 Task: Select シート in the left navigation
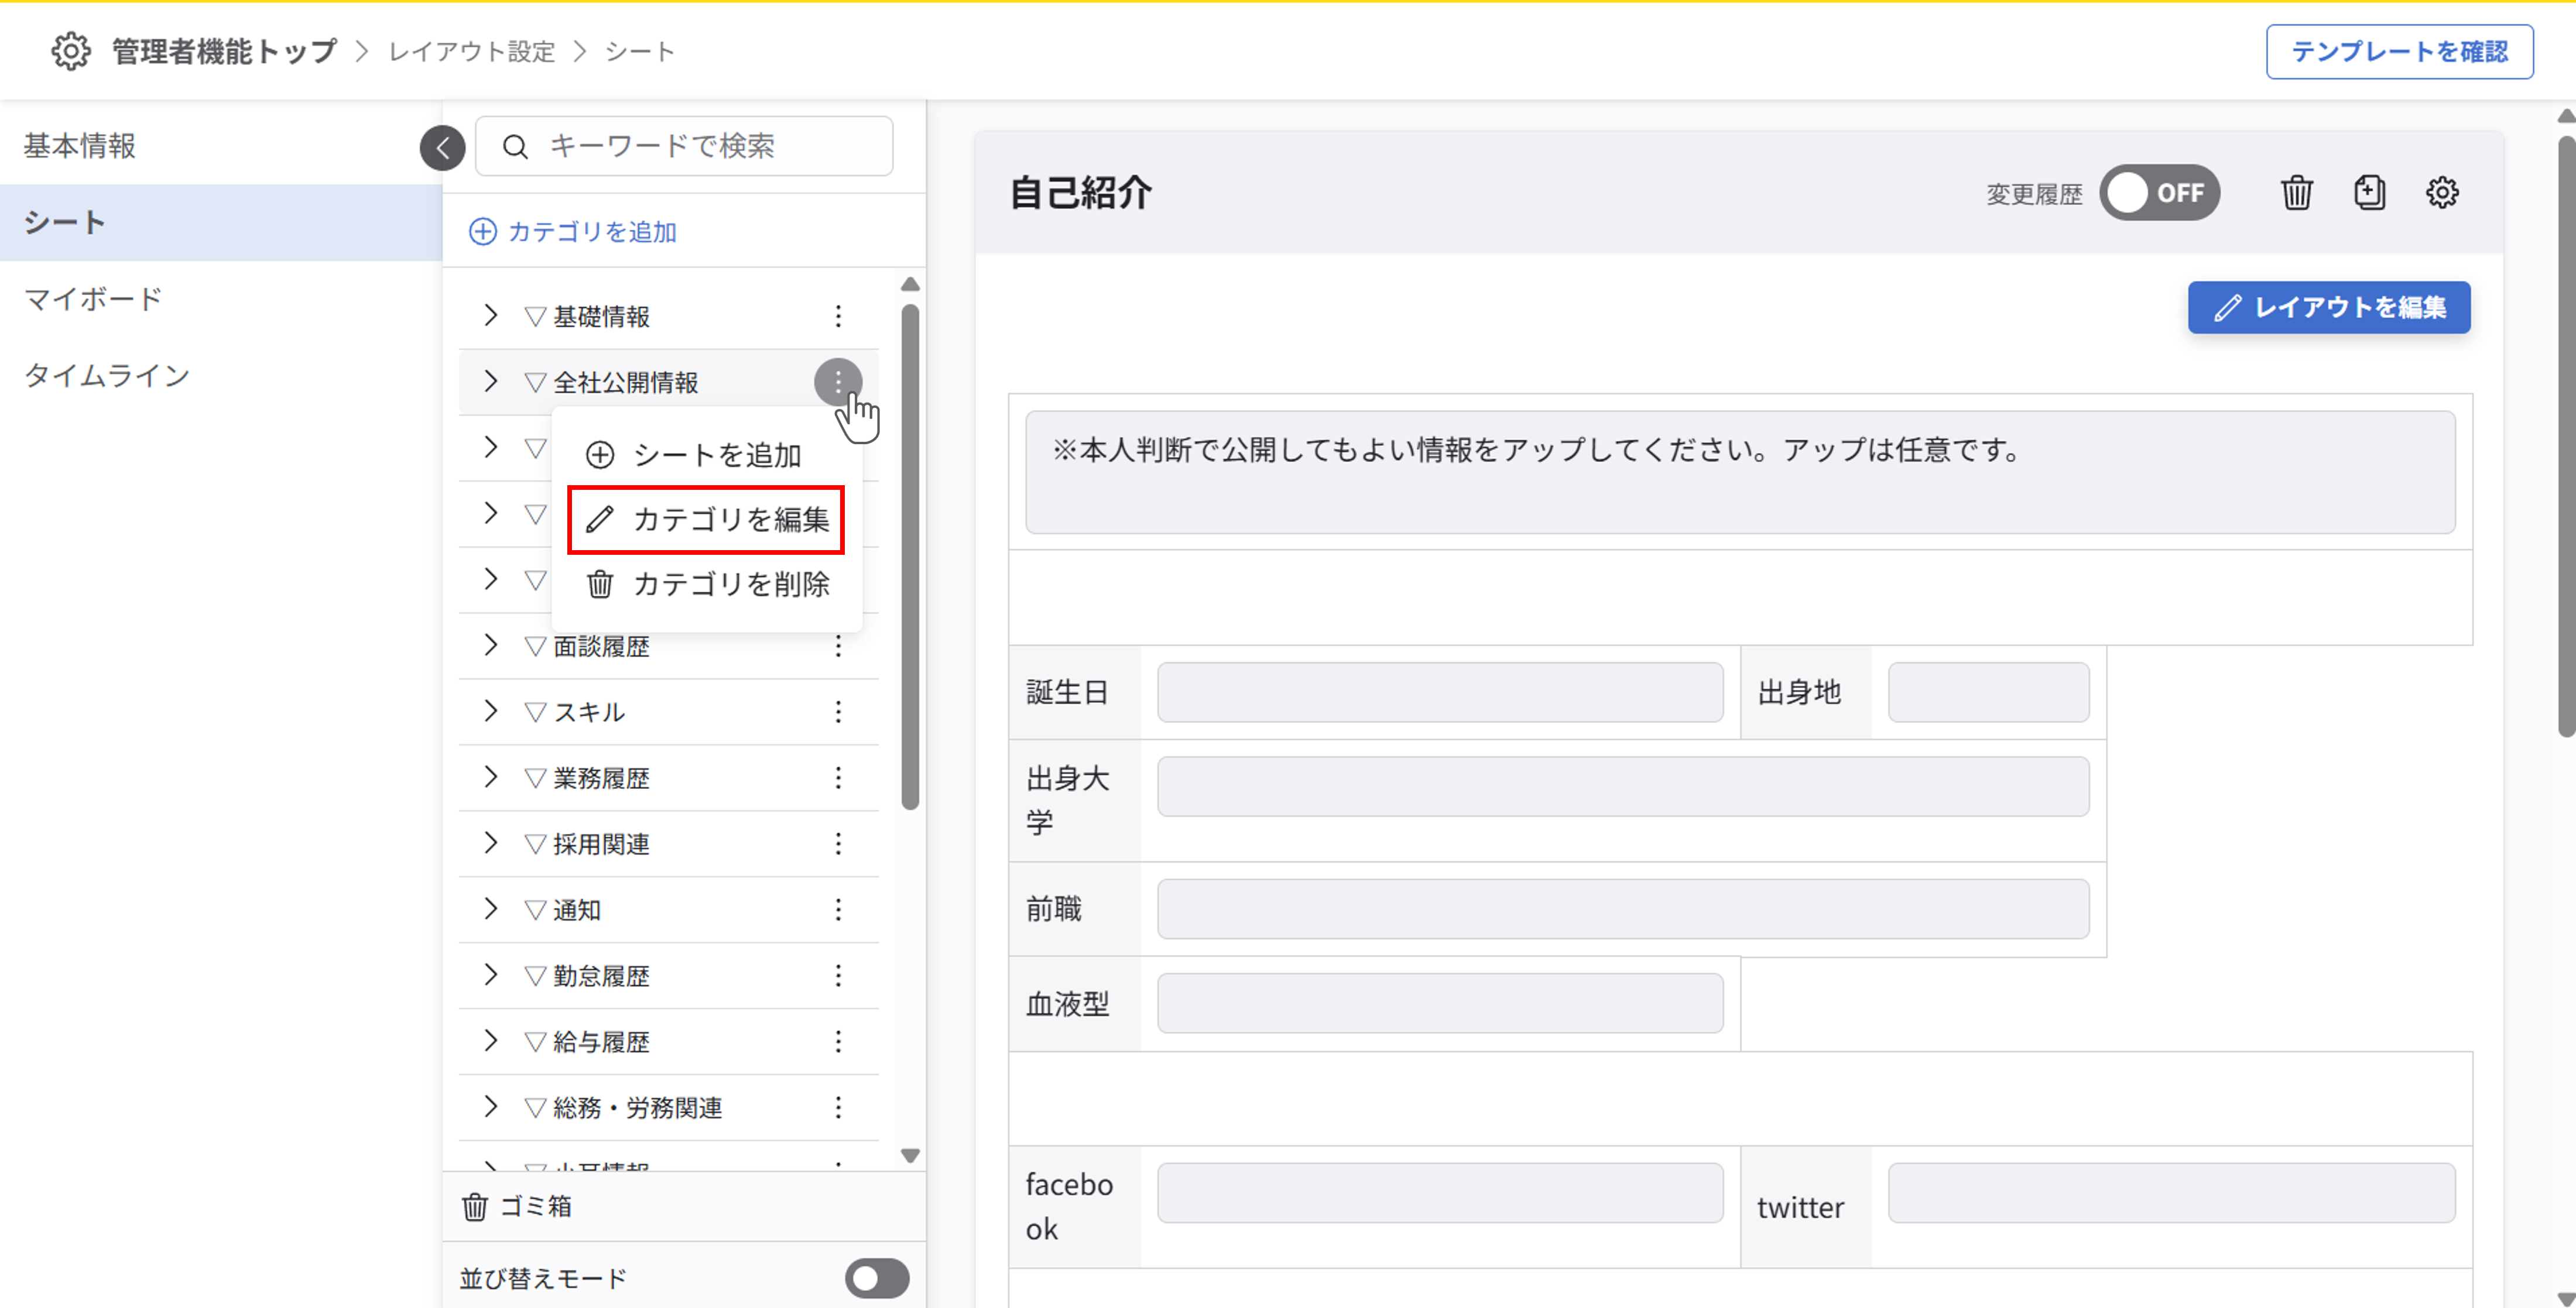[x=221, y=222]
